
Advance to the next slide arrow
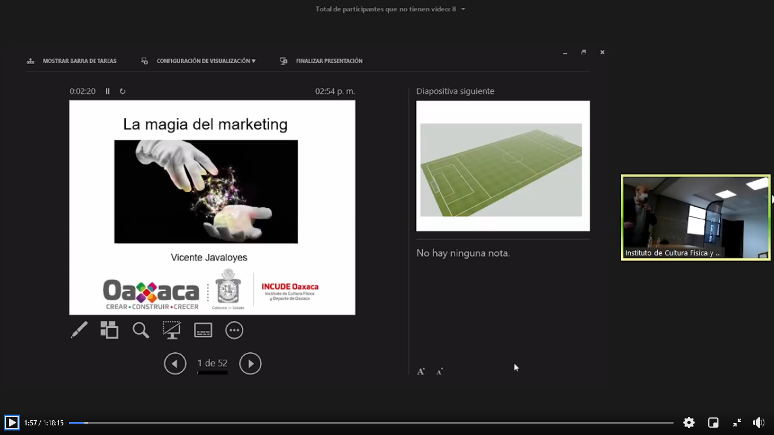250,364
